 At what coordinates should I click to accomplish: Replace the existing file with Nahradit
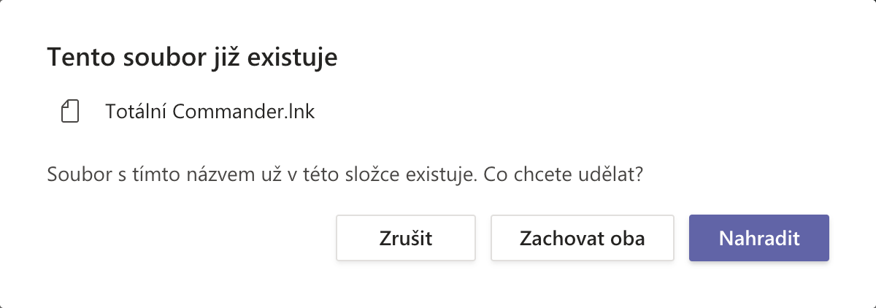coord(758,238)
